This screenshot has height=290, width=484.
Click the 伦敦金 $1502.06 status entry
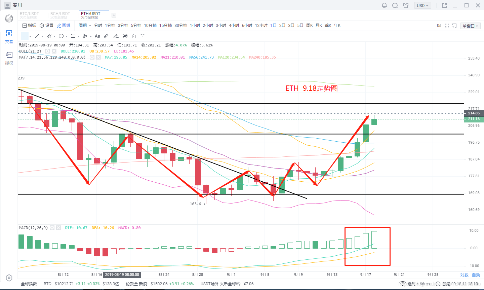160,284
